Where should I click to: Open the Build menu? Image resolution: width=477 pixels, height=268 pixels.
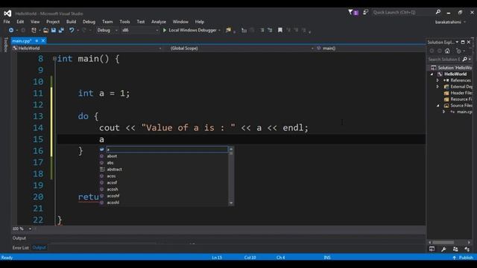[x=72, y=22]
